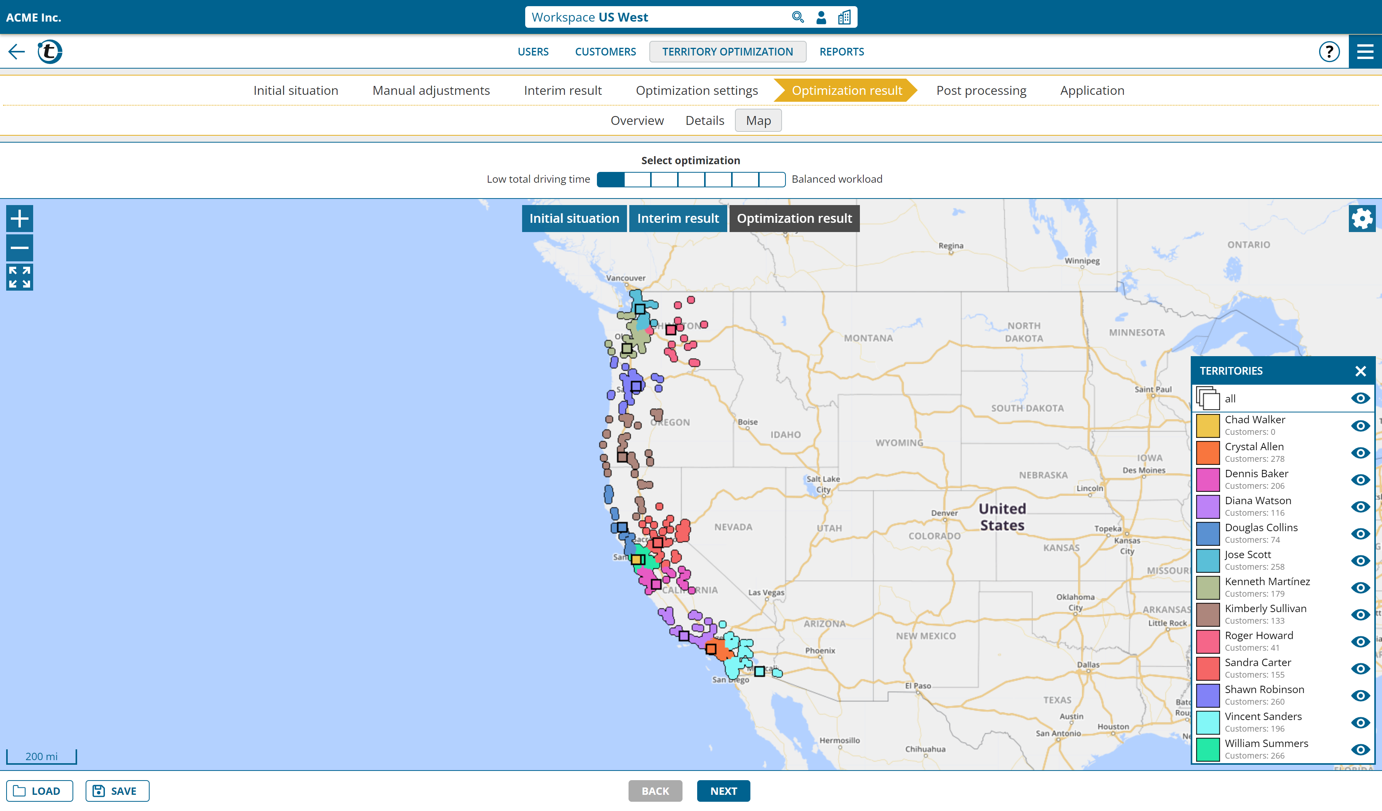Screen dimensions: 1382x811
Task: Show Initial situation on map
Action: [x=574, y=218]
